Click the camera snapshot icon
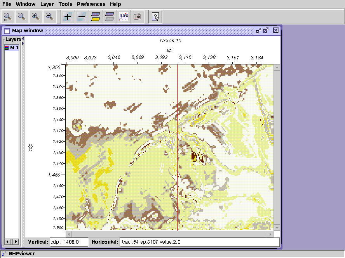Image resolution: width=345 pixels, height=258 pixels. tap(138, 17)
